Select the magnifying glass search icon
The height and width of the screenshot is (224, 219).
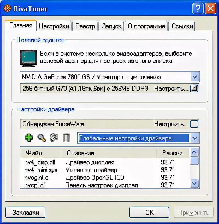(41, 138)
